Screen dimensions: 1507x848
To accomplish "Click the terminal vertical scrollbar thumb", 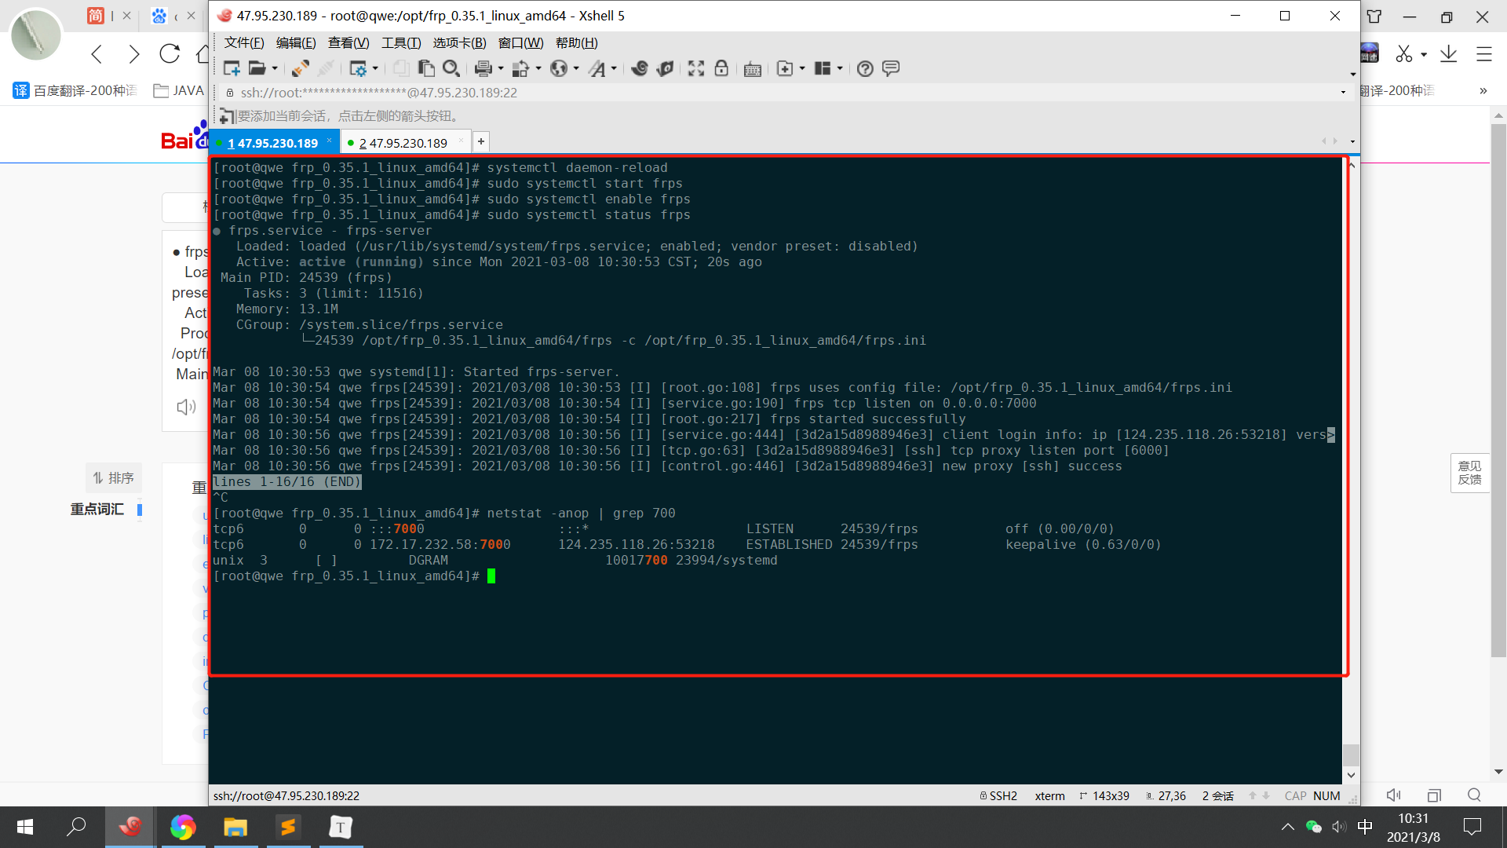I will coord(1351,755).
